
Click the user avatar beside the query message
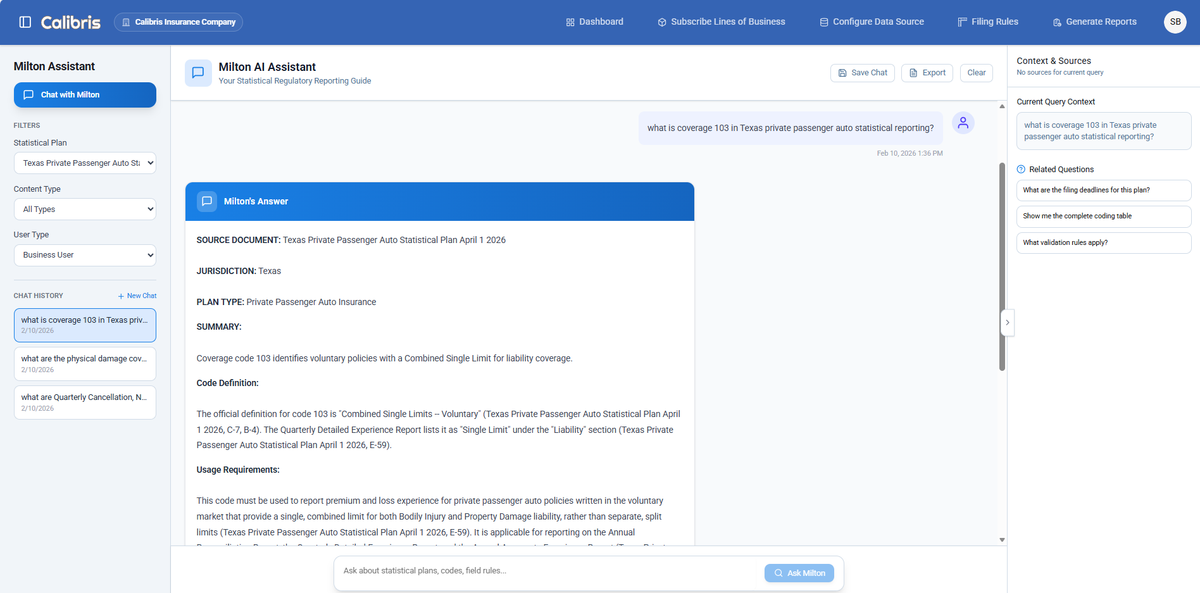(963, 123)
